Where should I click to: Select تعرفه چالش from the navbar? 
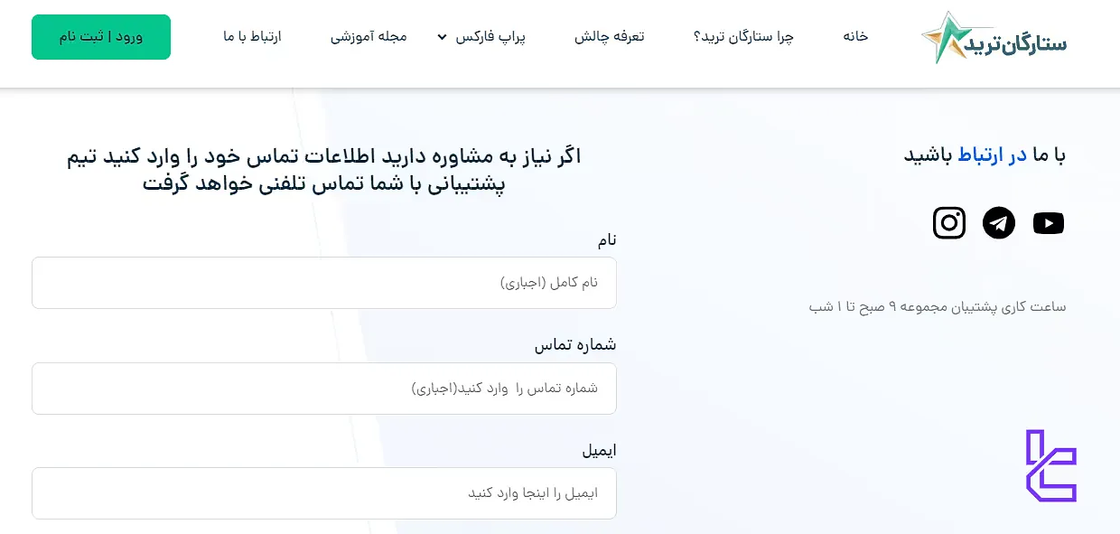click(x=610, y=37)
